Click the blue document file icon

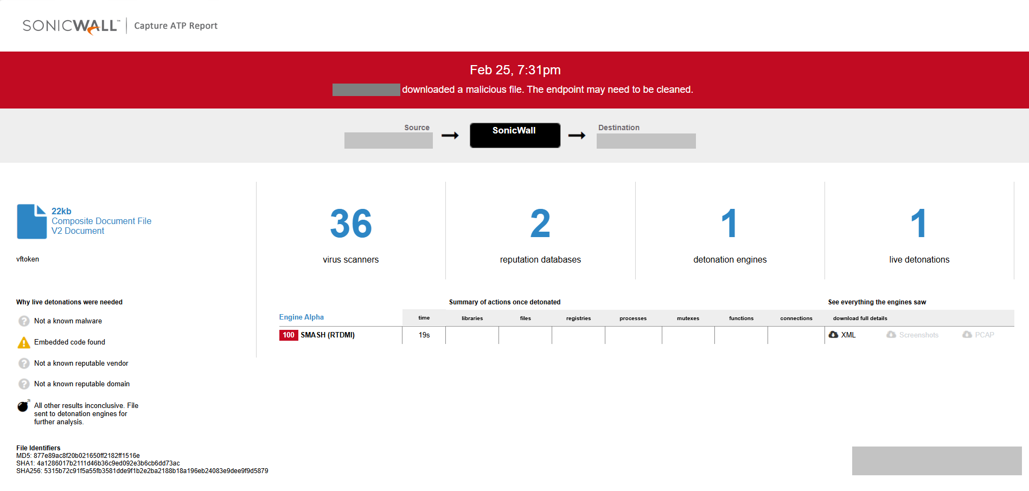click(x=32, y=221)
